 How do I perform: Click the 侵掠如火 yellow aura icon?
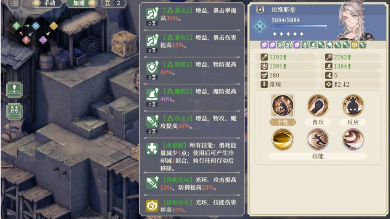[x=152, y=206]
